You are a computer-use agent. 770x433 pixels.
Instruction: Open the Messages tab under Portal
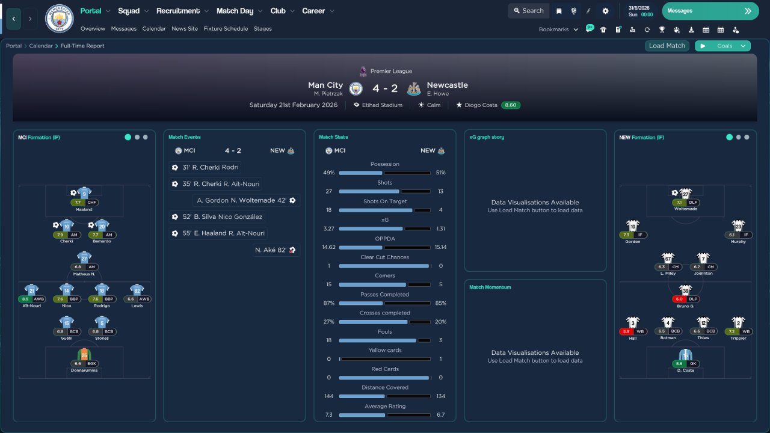[124, 29]
